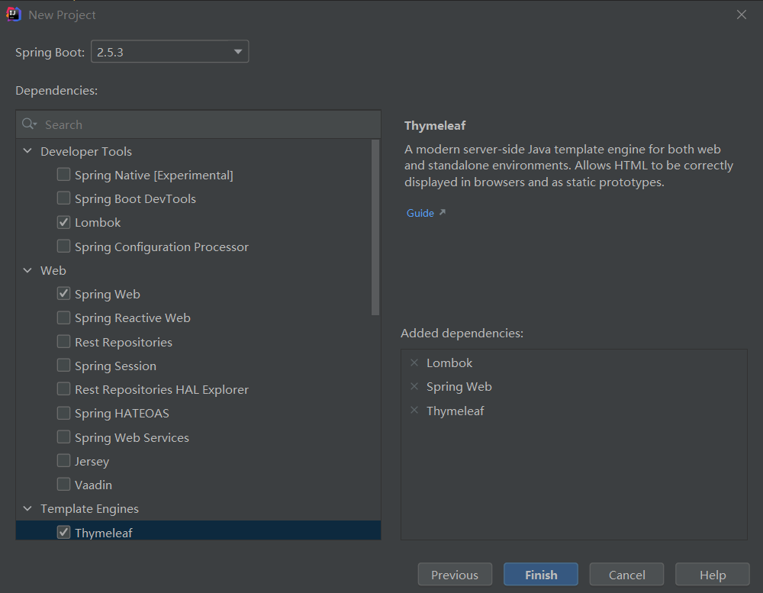Screen dimensions: 763x593
Task: Click the Thymeleaf description heading
Action: point(435,126)
